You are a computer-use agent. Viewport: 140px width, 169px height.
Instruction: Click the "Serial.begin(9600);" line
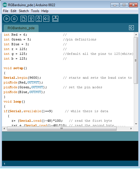[22, 78]
